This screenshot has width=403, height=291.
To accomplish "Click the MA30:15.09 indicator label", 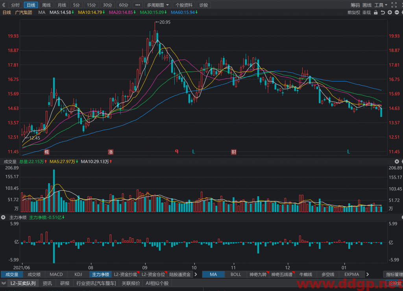I will 153,12.
